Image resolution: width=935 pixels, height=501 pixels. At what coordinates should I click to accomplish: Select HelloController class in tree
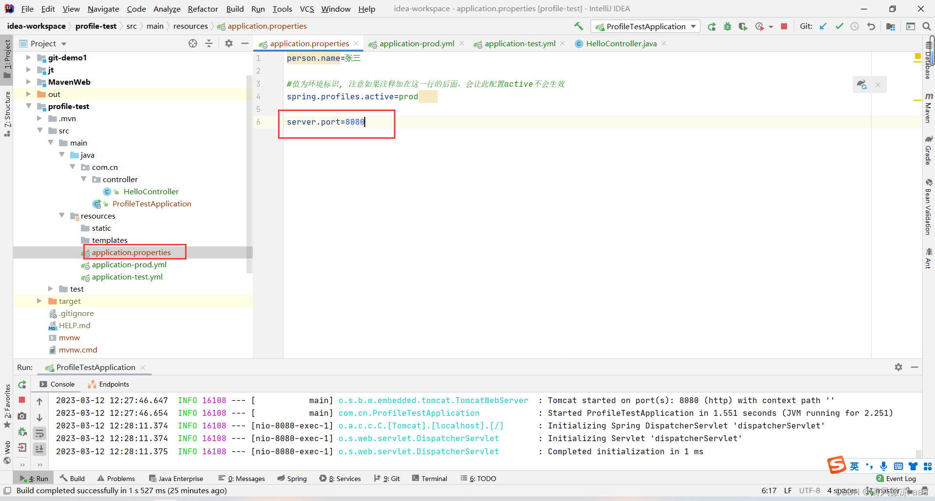pyautogui.click(x=151, y=191)
